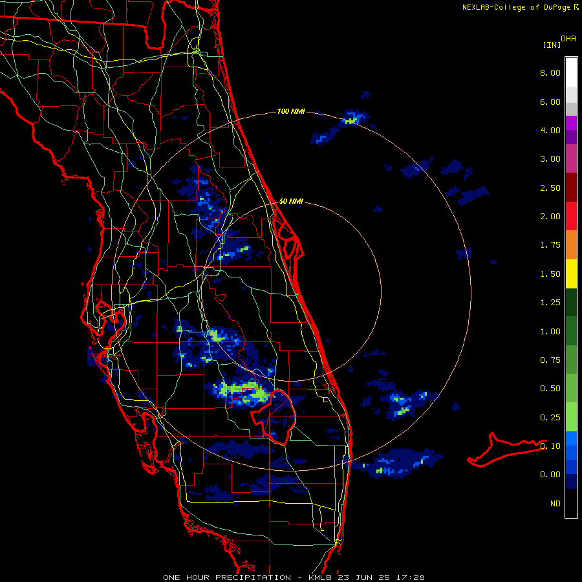Click the 2.00 legend value
This screenshot has width=582, height=582.
550,217
